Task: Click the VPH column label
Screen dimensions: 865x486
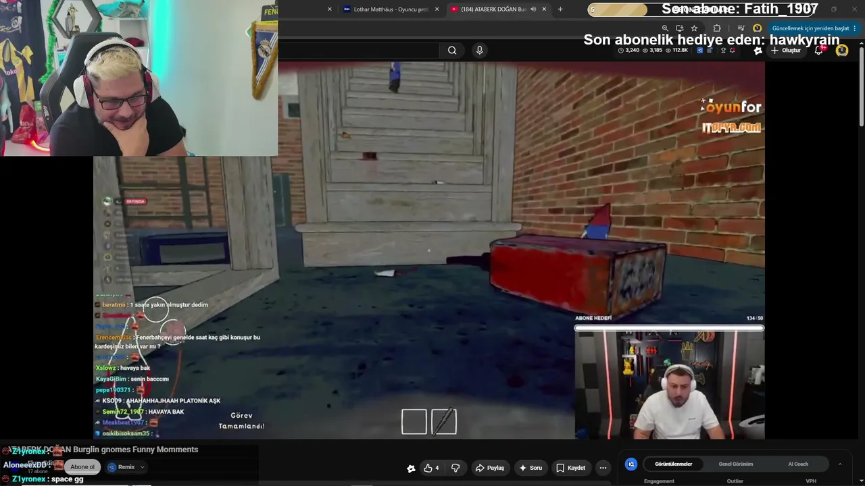Action: (811, 481)
